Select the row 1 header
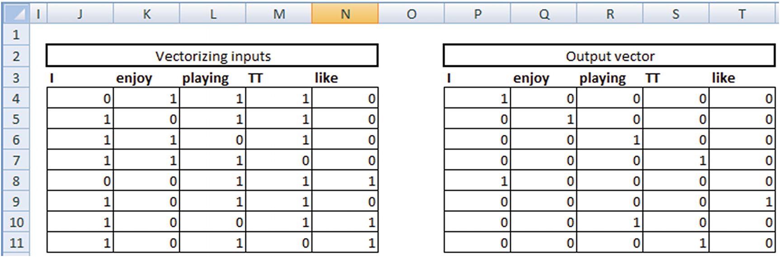This screenshot has width=780, height=257. 16,35
